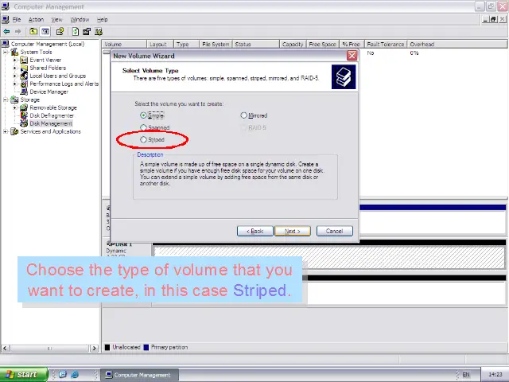This screenshot has height=382, width=509.
Task: Click the Fault Tolerance column header
Action: (x=386, y=45)
